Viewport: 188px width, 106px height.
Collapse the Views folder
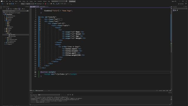pos(5,32)
